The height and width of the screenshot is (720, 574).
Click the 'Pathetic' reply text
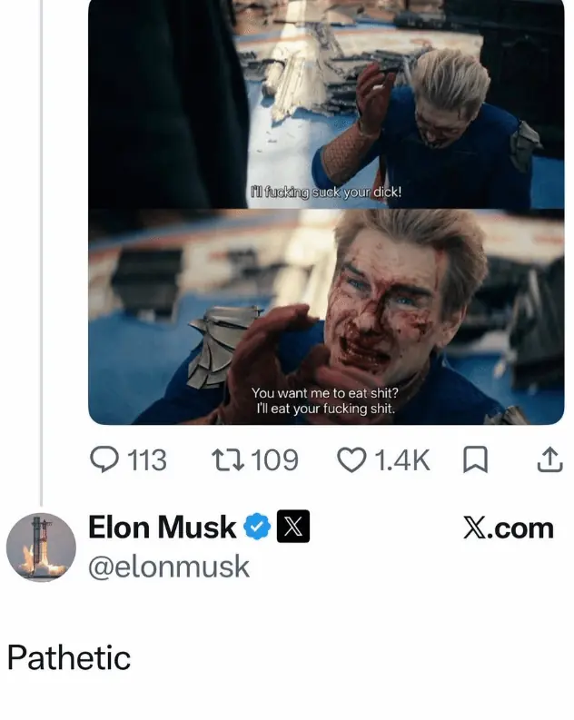(69, 657)
